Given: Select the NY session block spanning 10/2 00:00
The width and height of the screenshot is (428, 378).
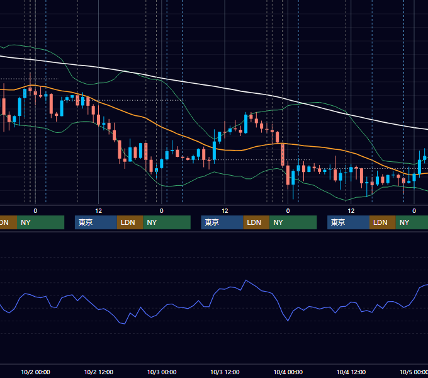Looking at the screenshot, I should (40, 222).
